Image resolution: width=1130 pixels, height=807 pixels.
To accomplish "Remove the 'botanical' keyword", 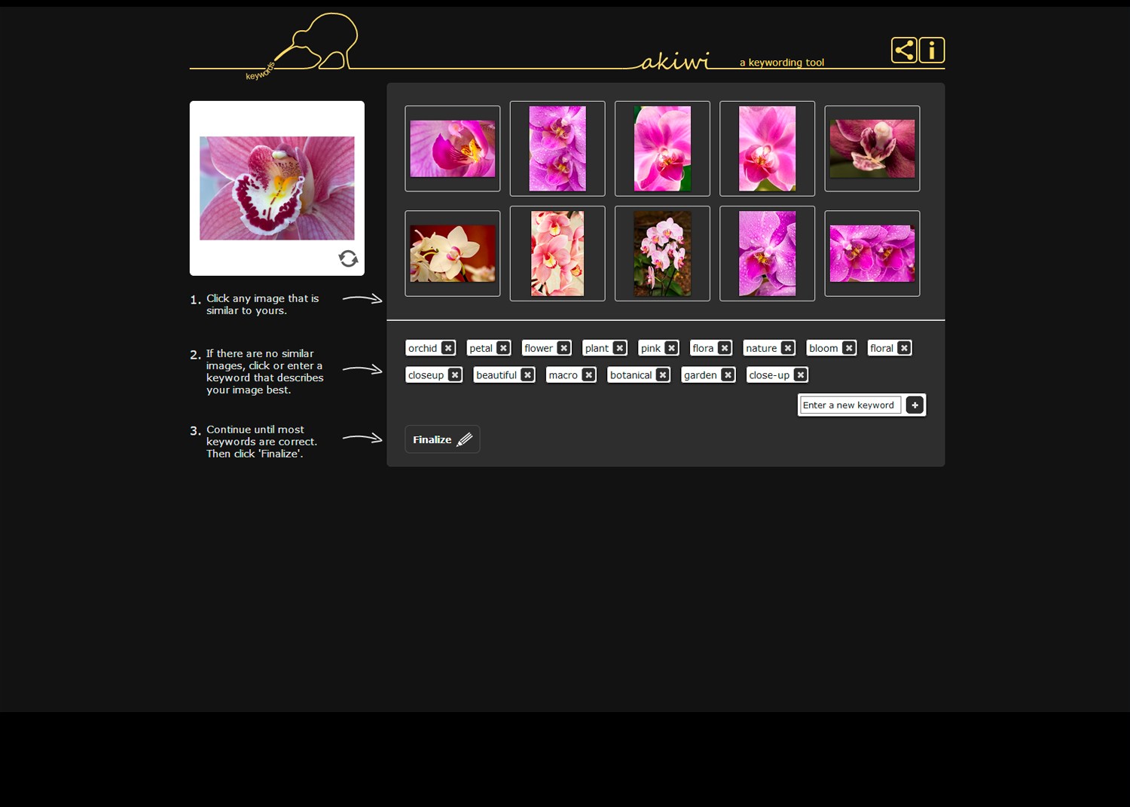I will click(x=662, y=374).
